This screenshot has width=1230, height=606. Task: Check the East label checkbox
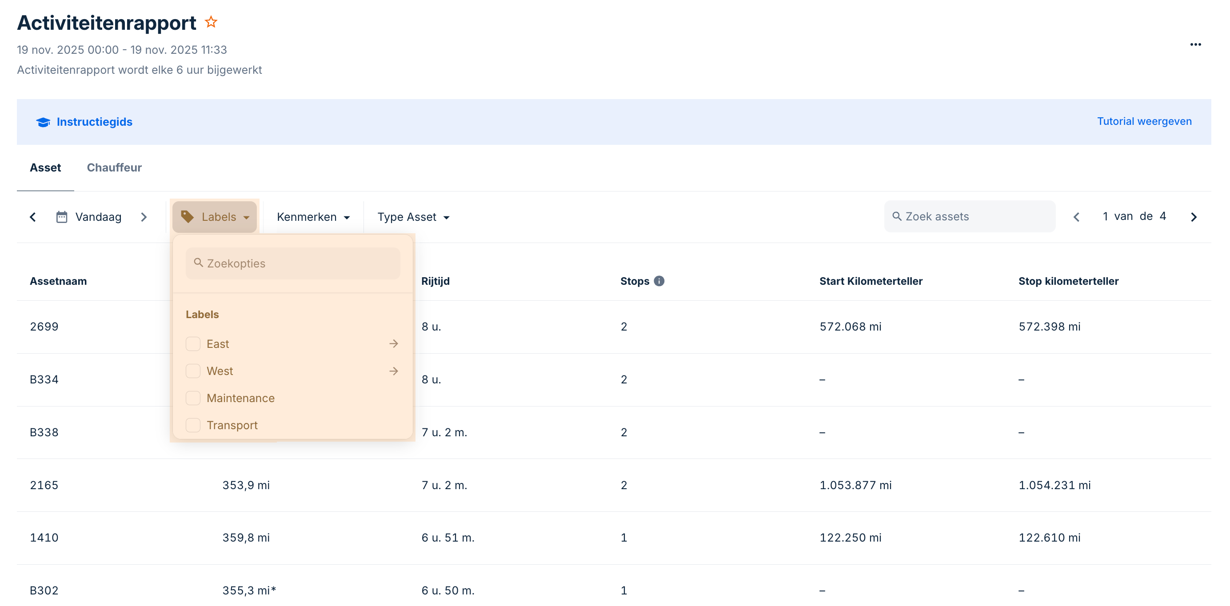(193, 344)
